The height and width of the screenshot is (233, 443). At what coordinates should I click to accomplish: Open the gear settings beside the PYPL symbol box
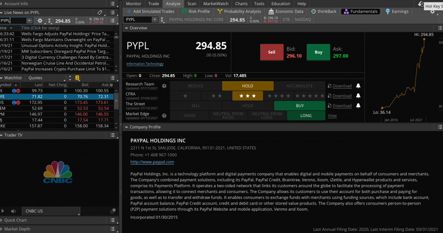tap(40, 21)
